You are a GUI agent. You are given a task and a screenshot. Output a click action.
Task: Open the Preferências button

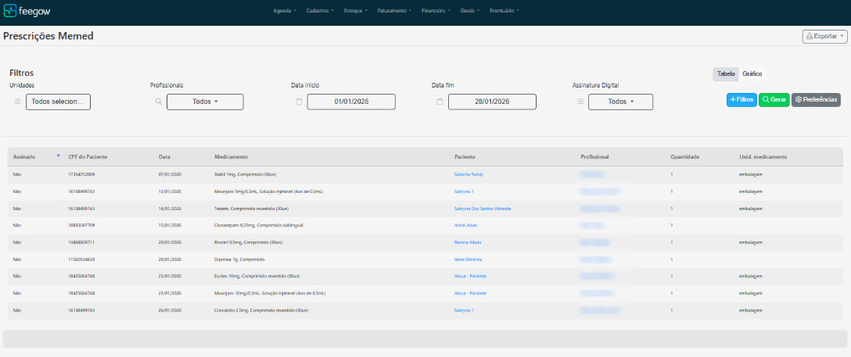tap(817, 100)
